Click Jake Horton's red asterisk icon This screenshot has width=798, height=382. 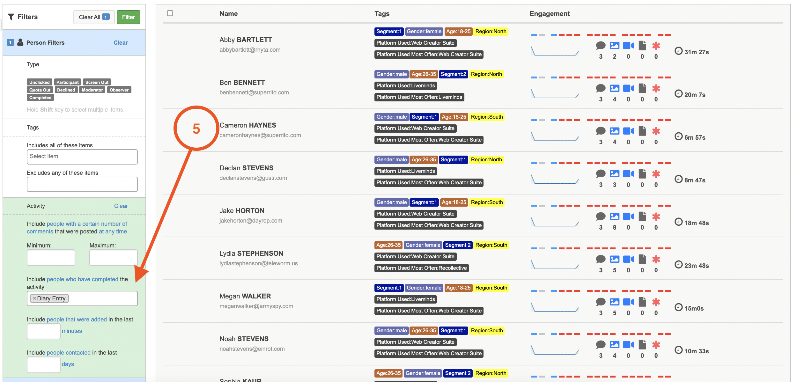pos(656,217)
